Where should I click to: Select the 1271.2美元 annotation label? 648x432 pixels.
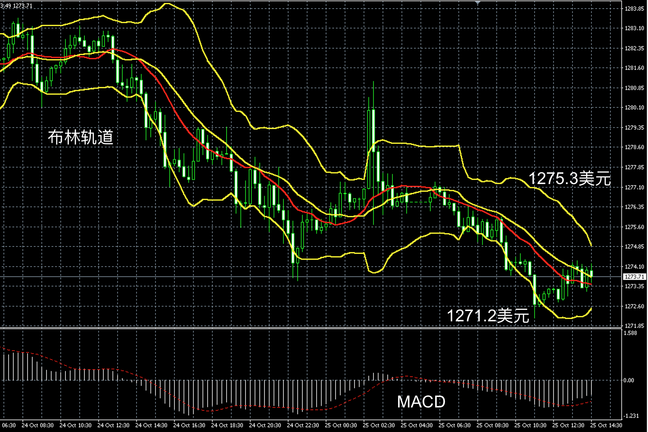(488, 315)
